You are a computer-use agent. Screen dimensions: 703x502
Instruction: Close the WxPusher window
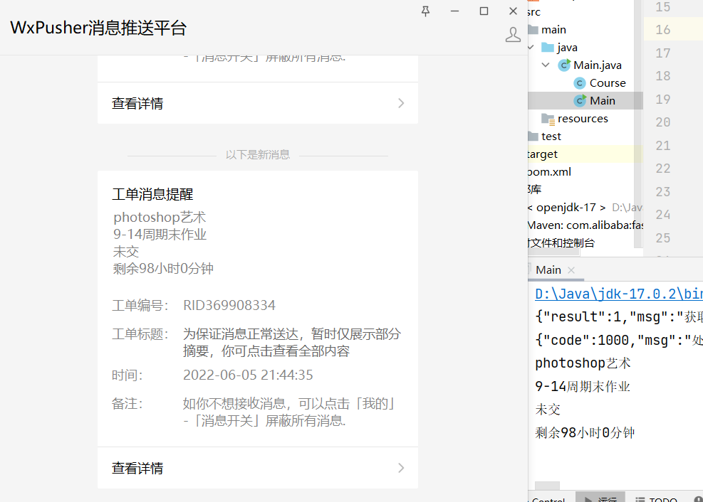(513, 11)
